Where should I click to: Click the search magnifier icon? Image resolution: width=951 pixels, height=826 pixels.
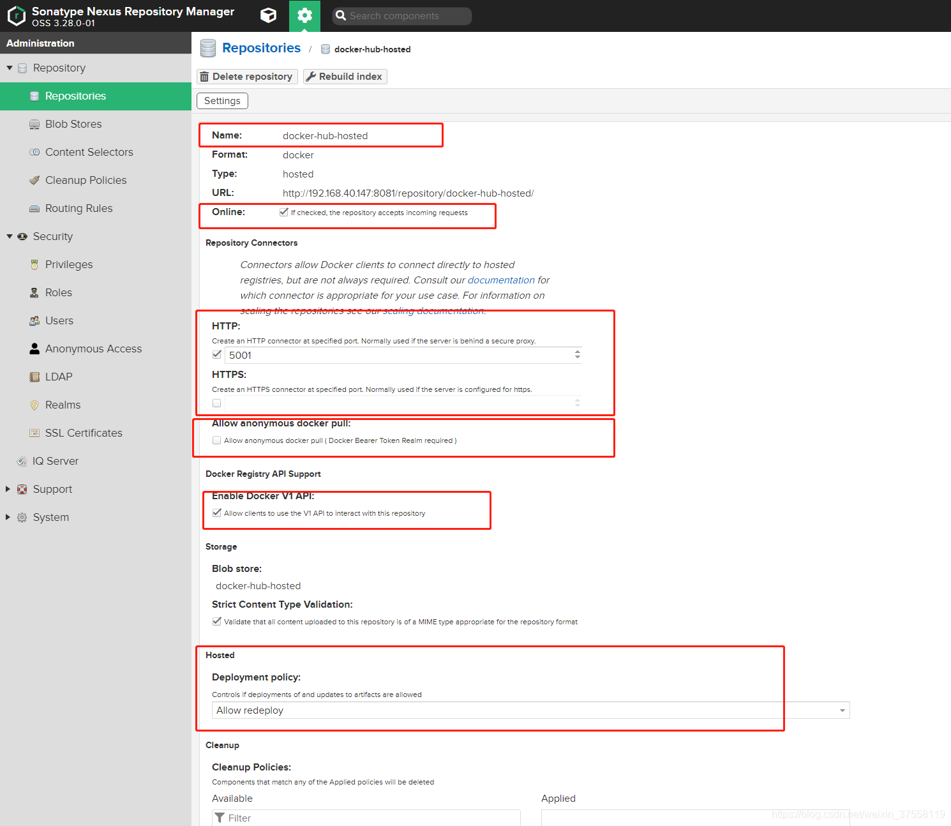[x=341, y=15]
